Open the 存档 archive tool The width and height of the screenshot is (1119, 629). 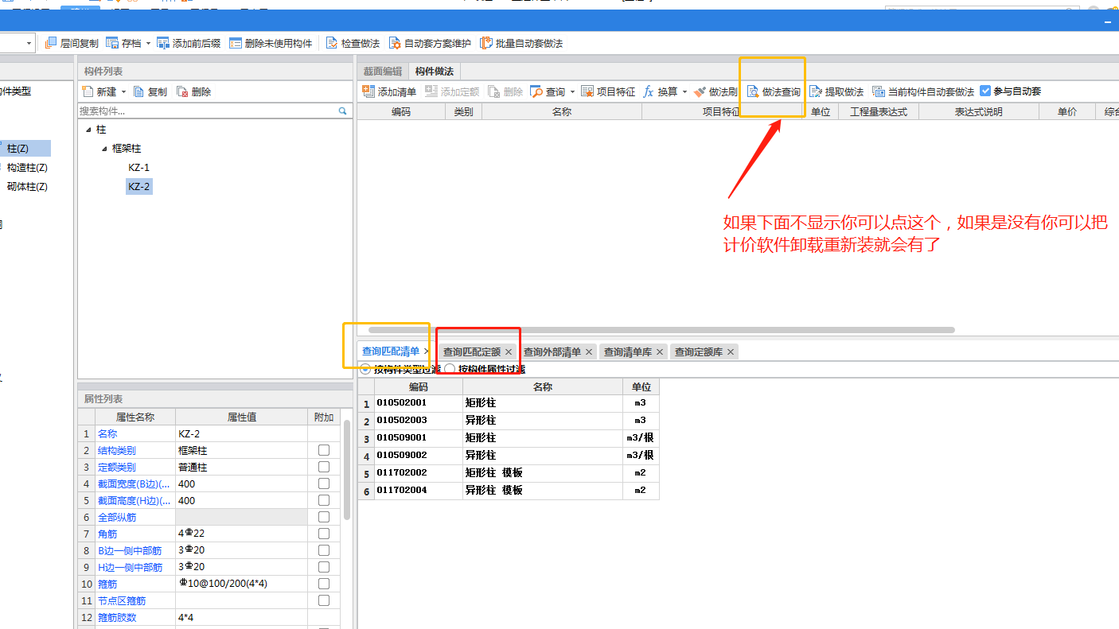(123, 43)
